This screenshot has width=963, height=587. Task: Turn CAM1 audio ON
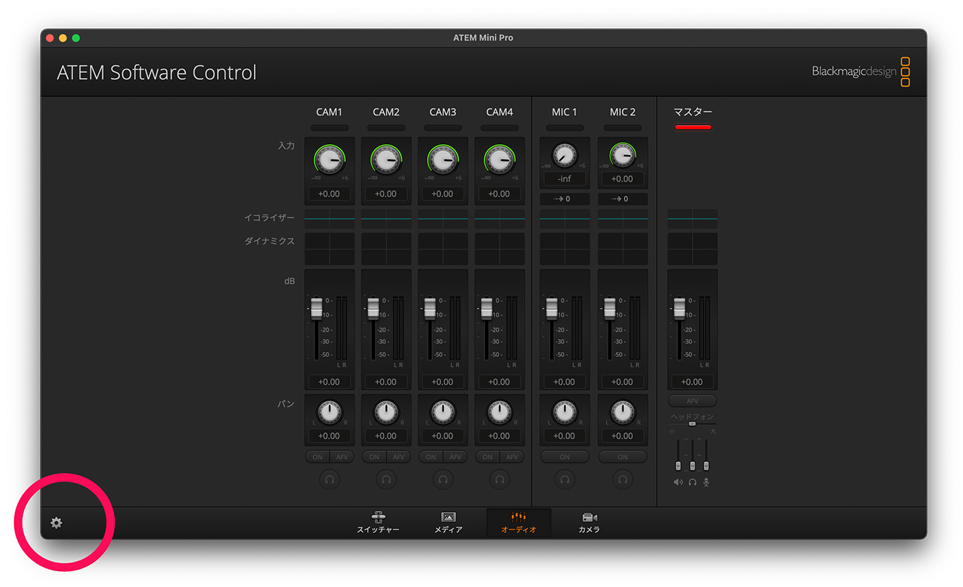point(317,457)
